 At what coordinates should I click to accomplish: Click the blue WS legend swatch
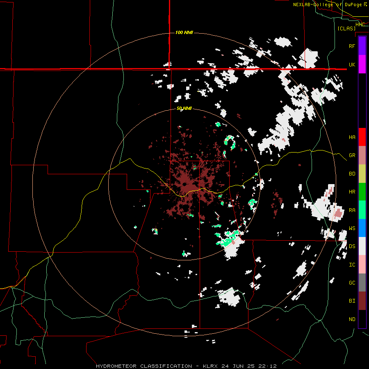click(362, 228)
